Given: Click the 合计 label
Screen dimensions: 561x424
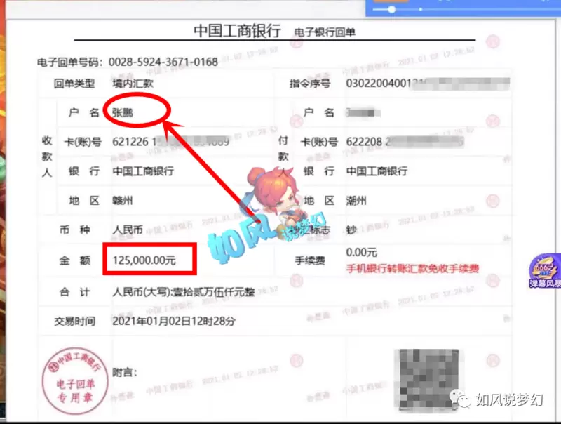Looking at the screenshot, I should (74, 292).
